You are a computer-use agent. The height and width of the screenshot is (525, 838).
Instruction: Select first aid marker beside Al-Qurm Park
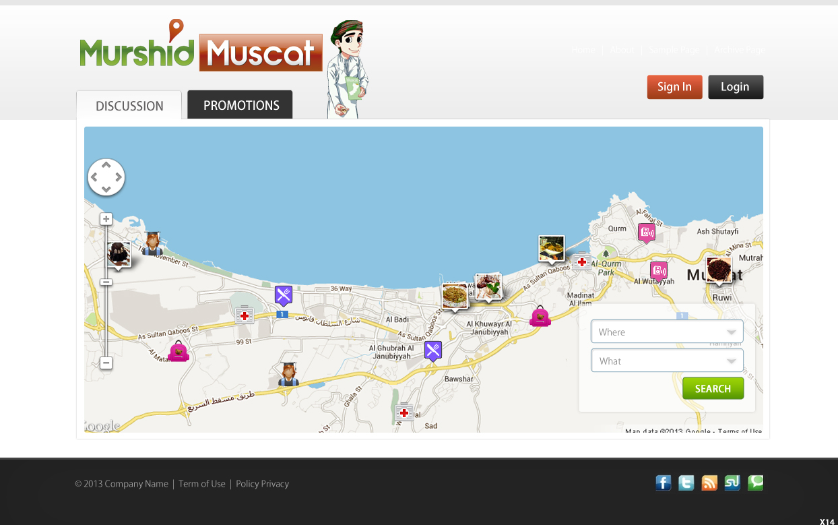tap(582, 261)
